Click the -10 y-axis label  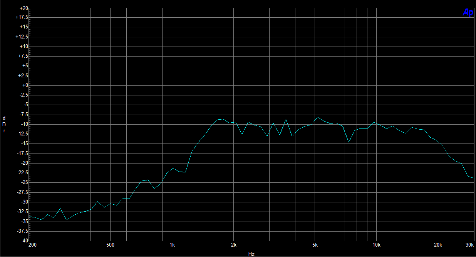point(24,124)
